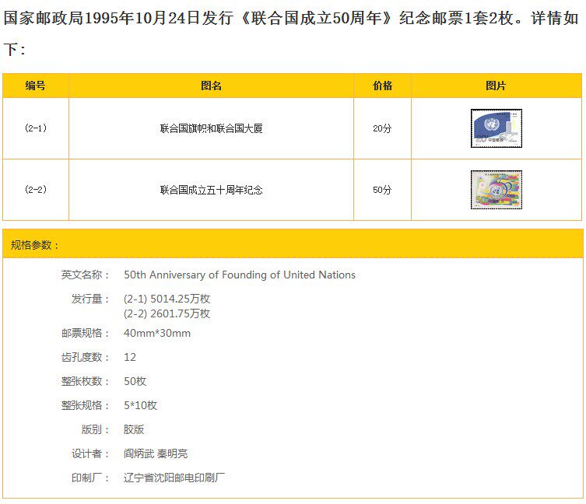586x504 pixels.
Task: Select the price 50分
Action: 382,190
